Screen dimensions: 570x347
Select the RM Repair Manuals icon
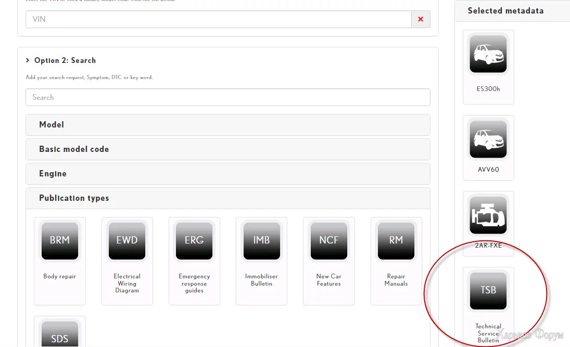(396, 240)
